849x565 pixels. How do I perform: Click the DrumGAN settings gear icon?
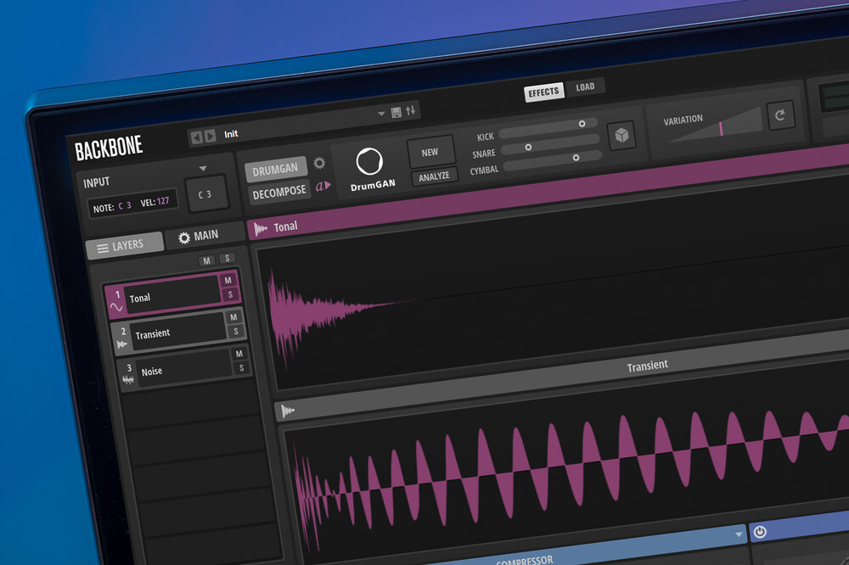pos(319,163)
